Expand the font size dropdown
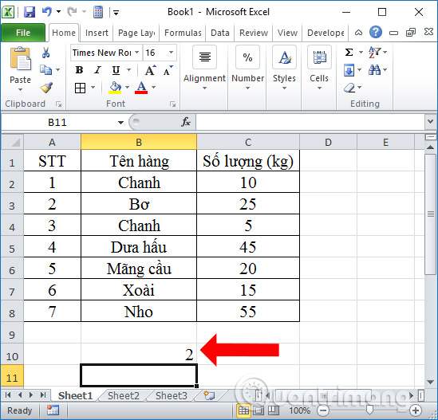 [x=171, y=53]
